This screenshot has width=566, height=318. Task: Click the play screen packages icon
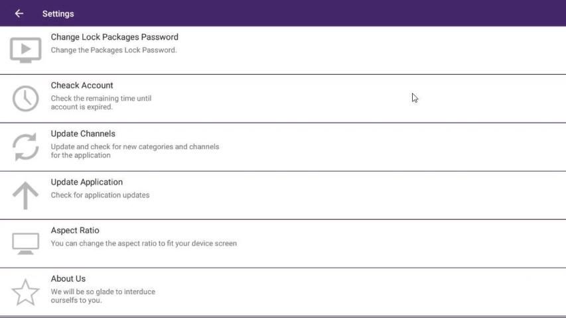[x=26, y=50]
